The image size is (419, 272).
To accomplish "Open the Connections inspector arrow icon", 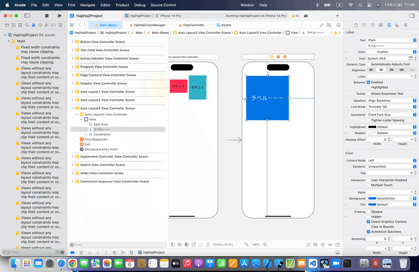I will 406,25.
